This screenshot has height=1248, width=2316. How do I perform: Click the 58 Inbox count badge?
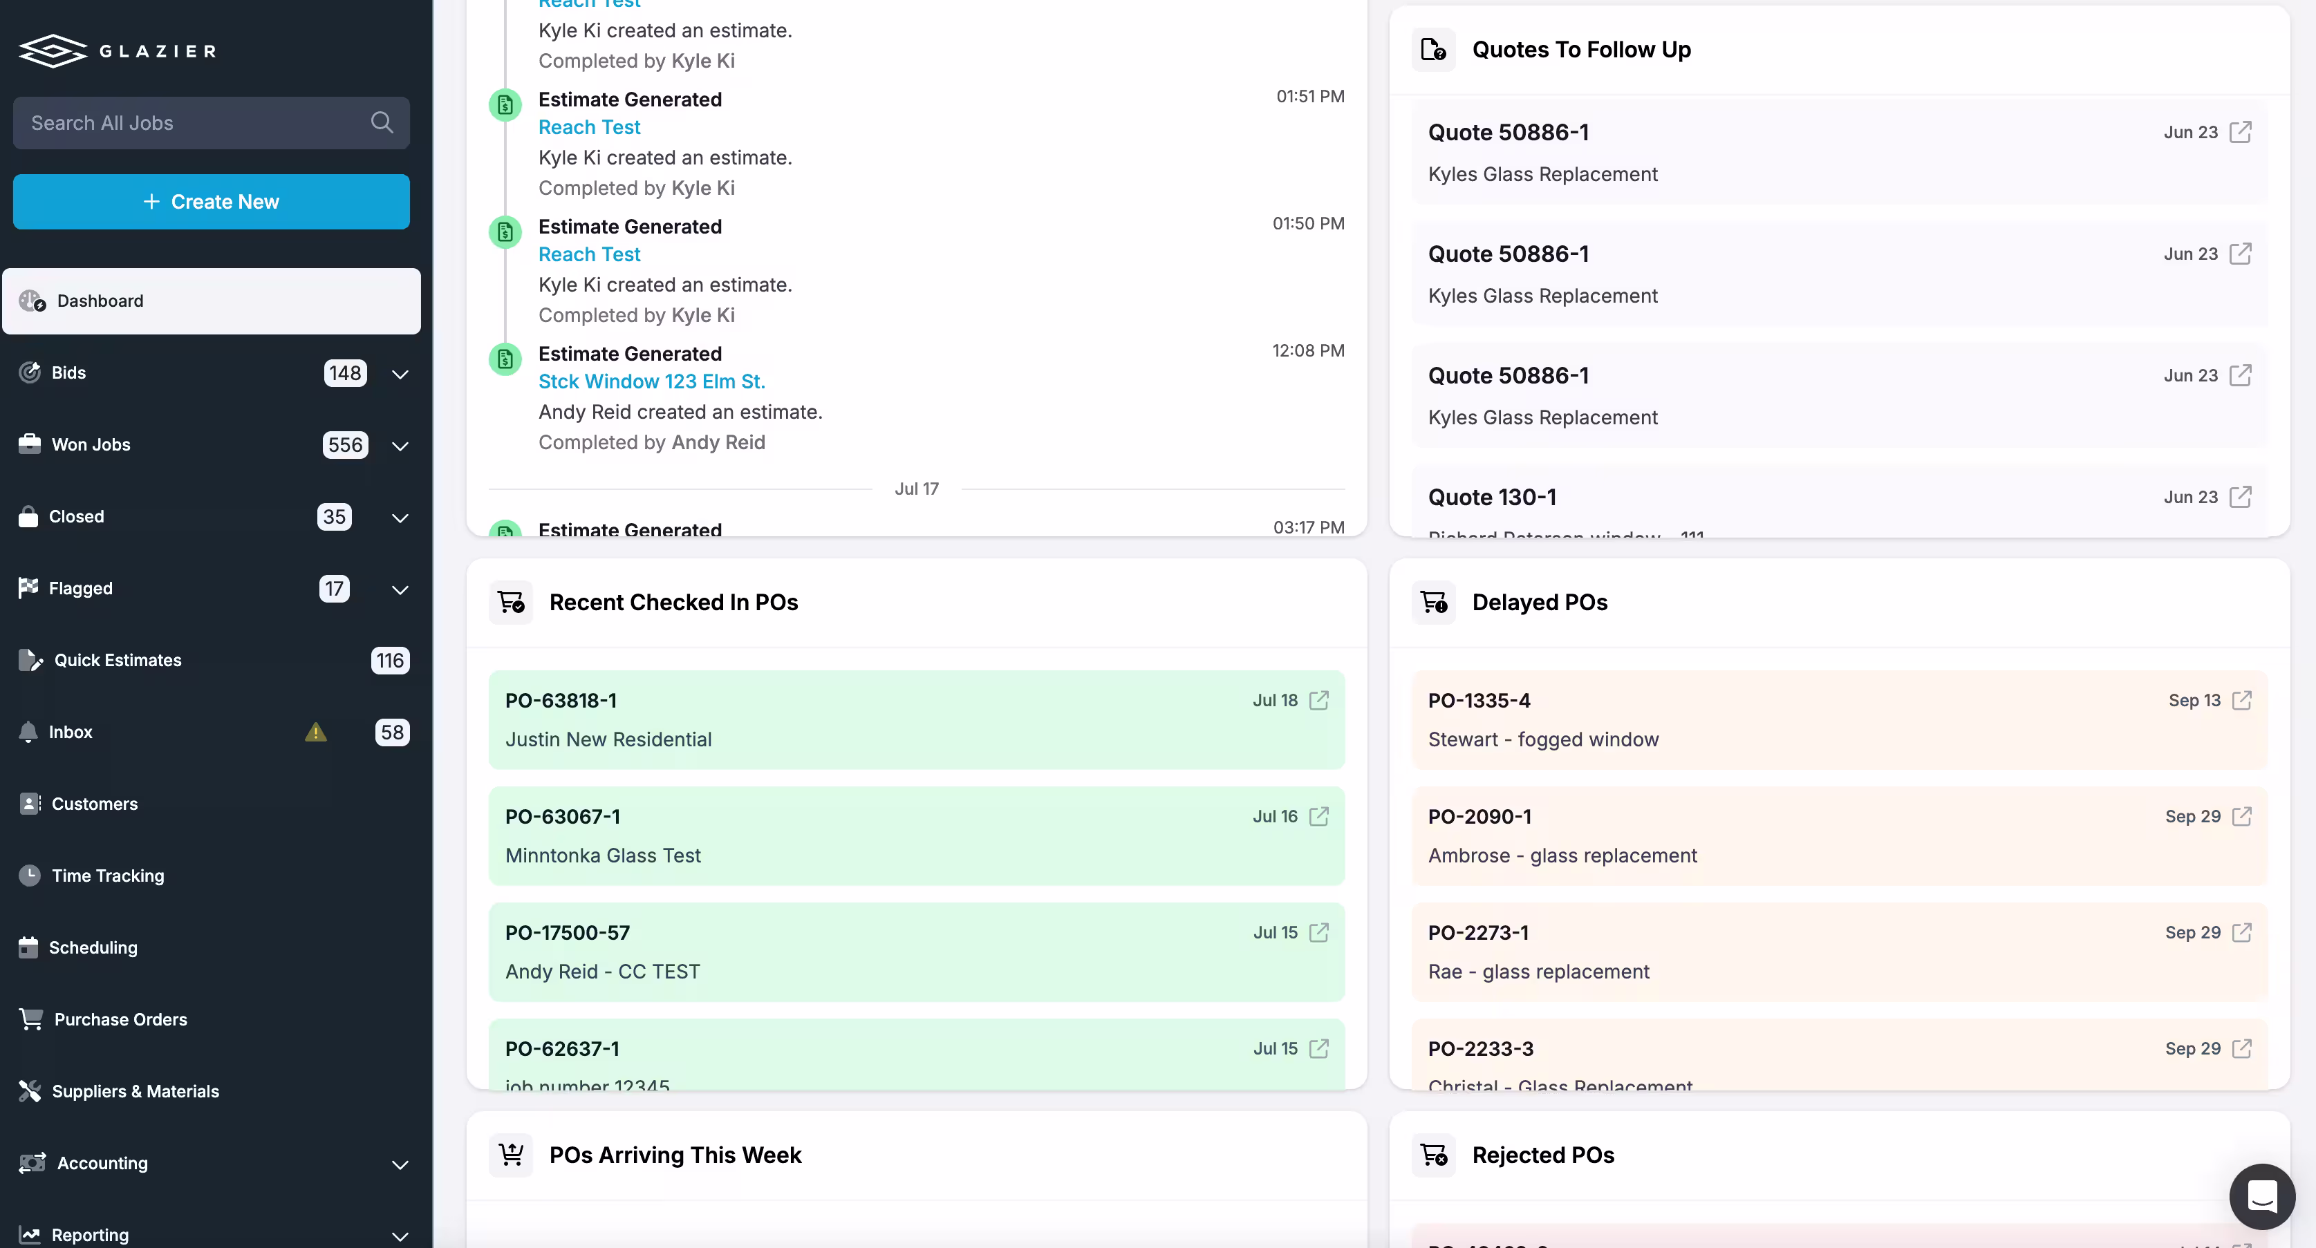392,732
